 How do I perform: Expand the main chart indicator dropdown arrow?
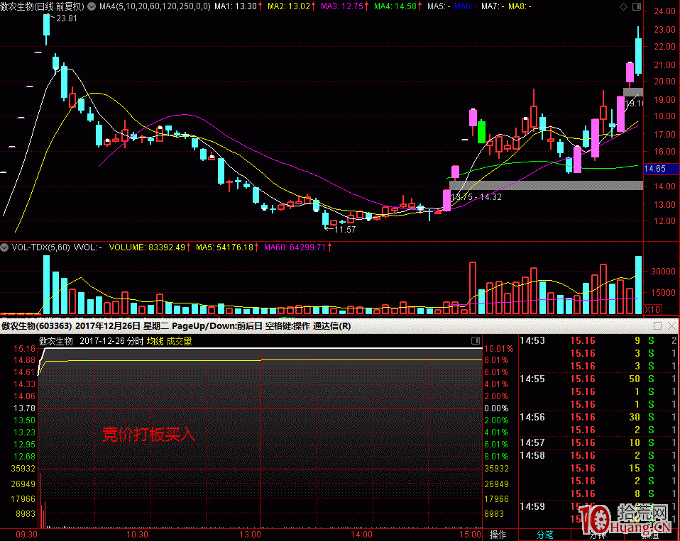click(x=90, y=6)
